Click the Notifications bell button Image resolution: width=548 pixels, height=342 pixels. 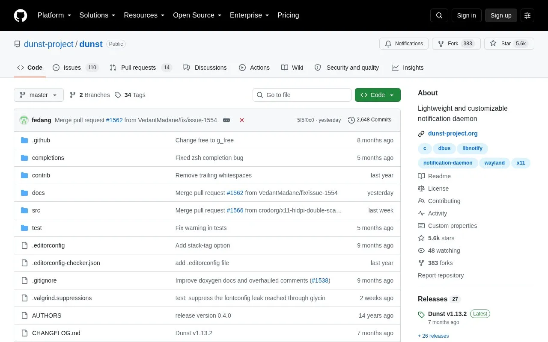click(404, 44)
